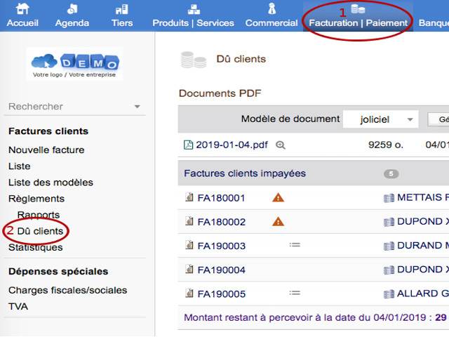This screenshot has width=449, height=337.
Task: Open invoice FA180001
Action: click(x=221, y=198)
